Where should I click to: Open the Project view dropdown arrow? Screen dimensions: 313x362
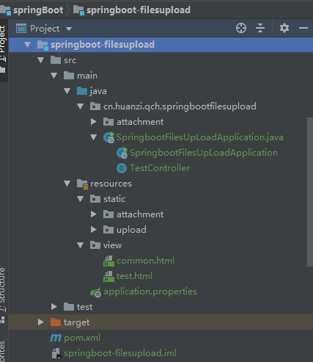click(69, 29)
